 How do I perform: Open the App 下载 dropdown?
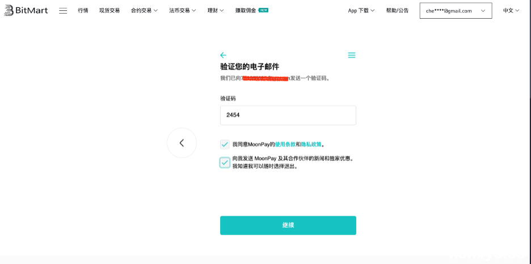click(361, 11)
